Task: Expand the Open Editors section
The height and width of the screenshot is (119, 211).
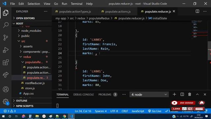Action: tap(32, 18)
